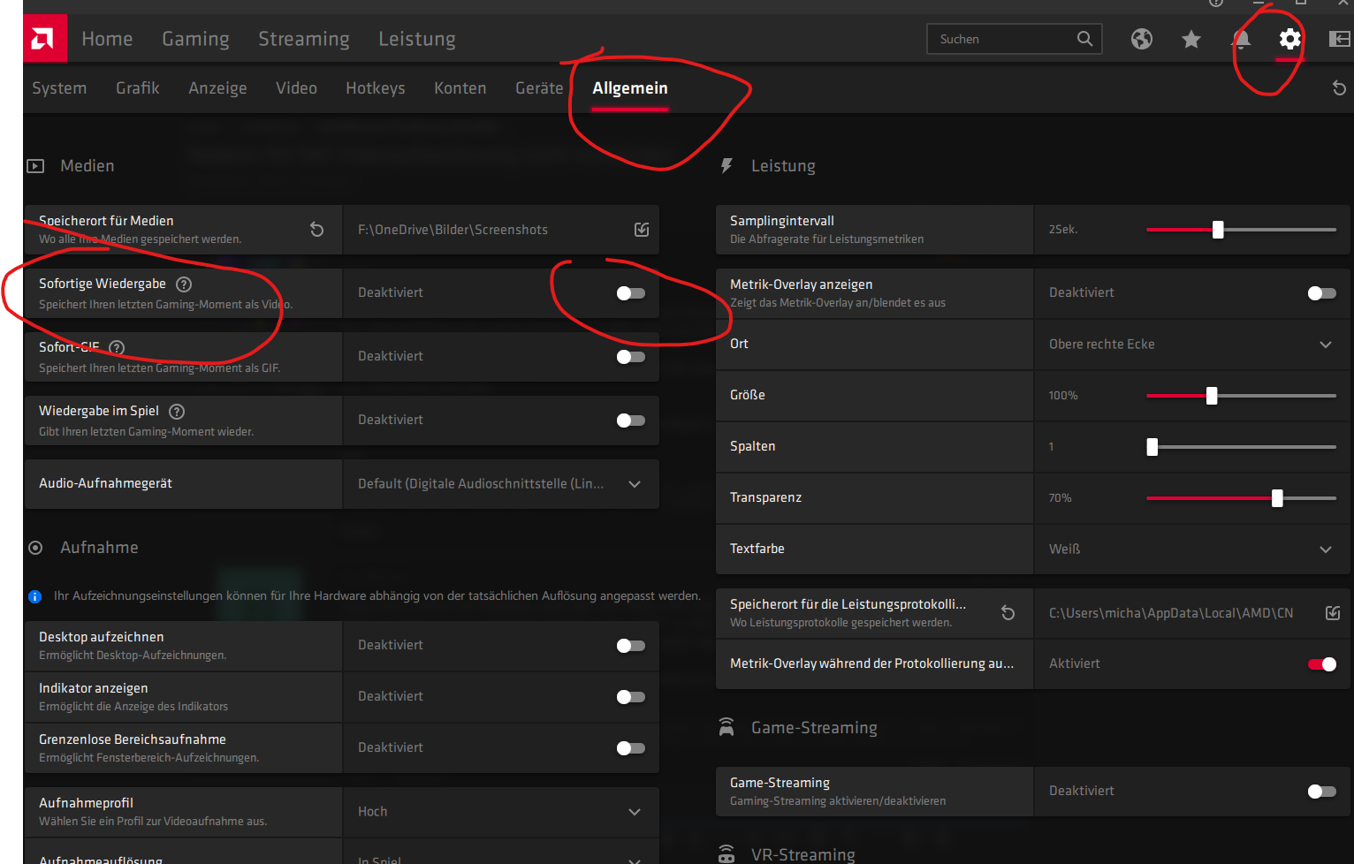Switch to Grafik settings tab
The width and height of the screenshot is (1354, 864).
[x=138, y=88]
